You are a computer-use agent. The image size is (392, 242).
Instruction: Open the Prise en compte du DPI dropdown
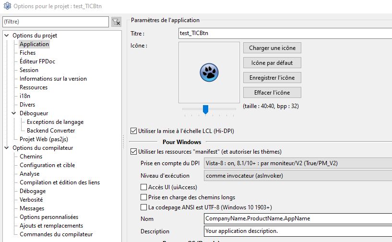click(x=297, y=163)
